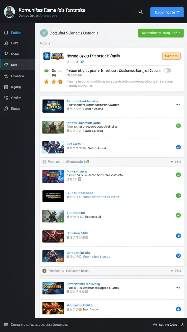Select the Pais item in the sidebar
This screenshot has height=332, width=187.
click(x=14, y=43)
